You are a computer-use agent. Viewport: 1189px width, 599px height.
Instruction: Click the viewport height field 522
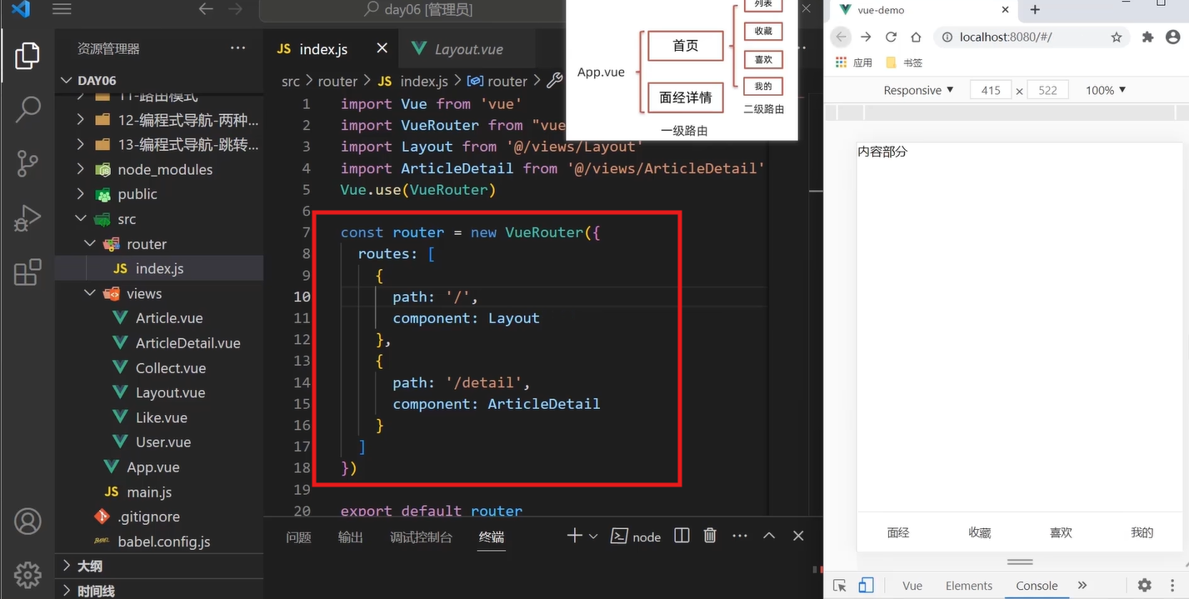coord(1048,90)
